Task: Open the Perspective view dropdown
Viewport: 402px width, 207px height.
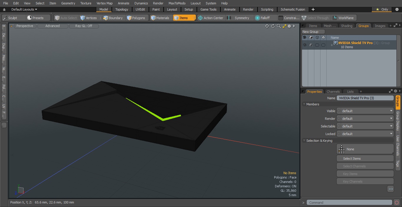Action: click(25, 26)
